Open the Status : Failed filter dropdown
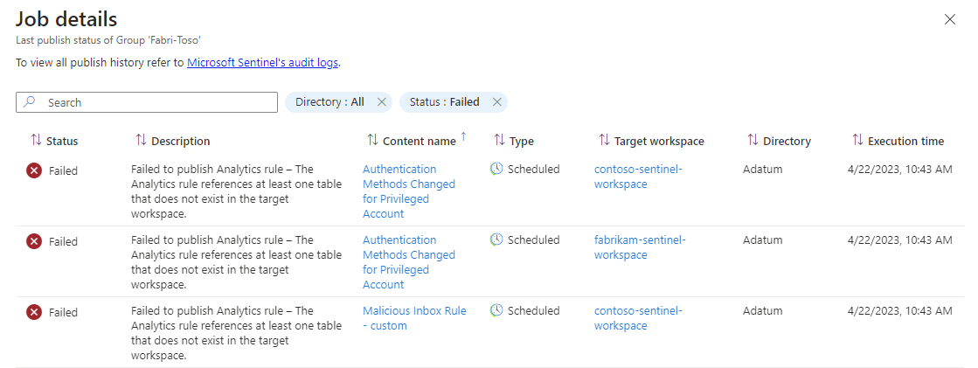 (x=444, y=102)
